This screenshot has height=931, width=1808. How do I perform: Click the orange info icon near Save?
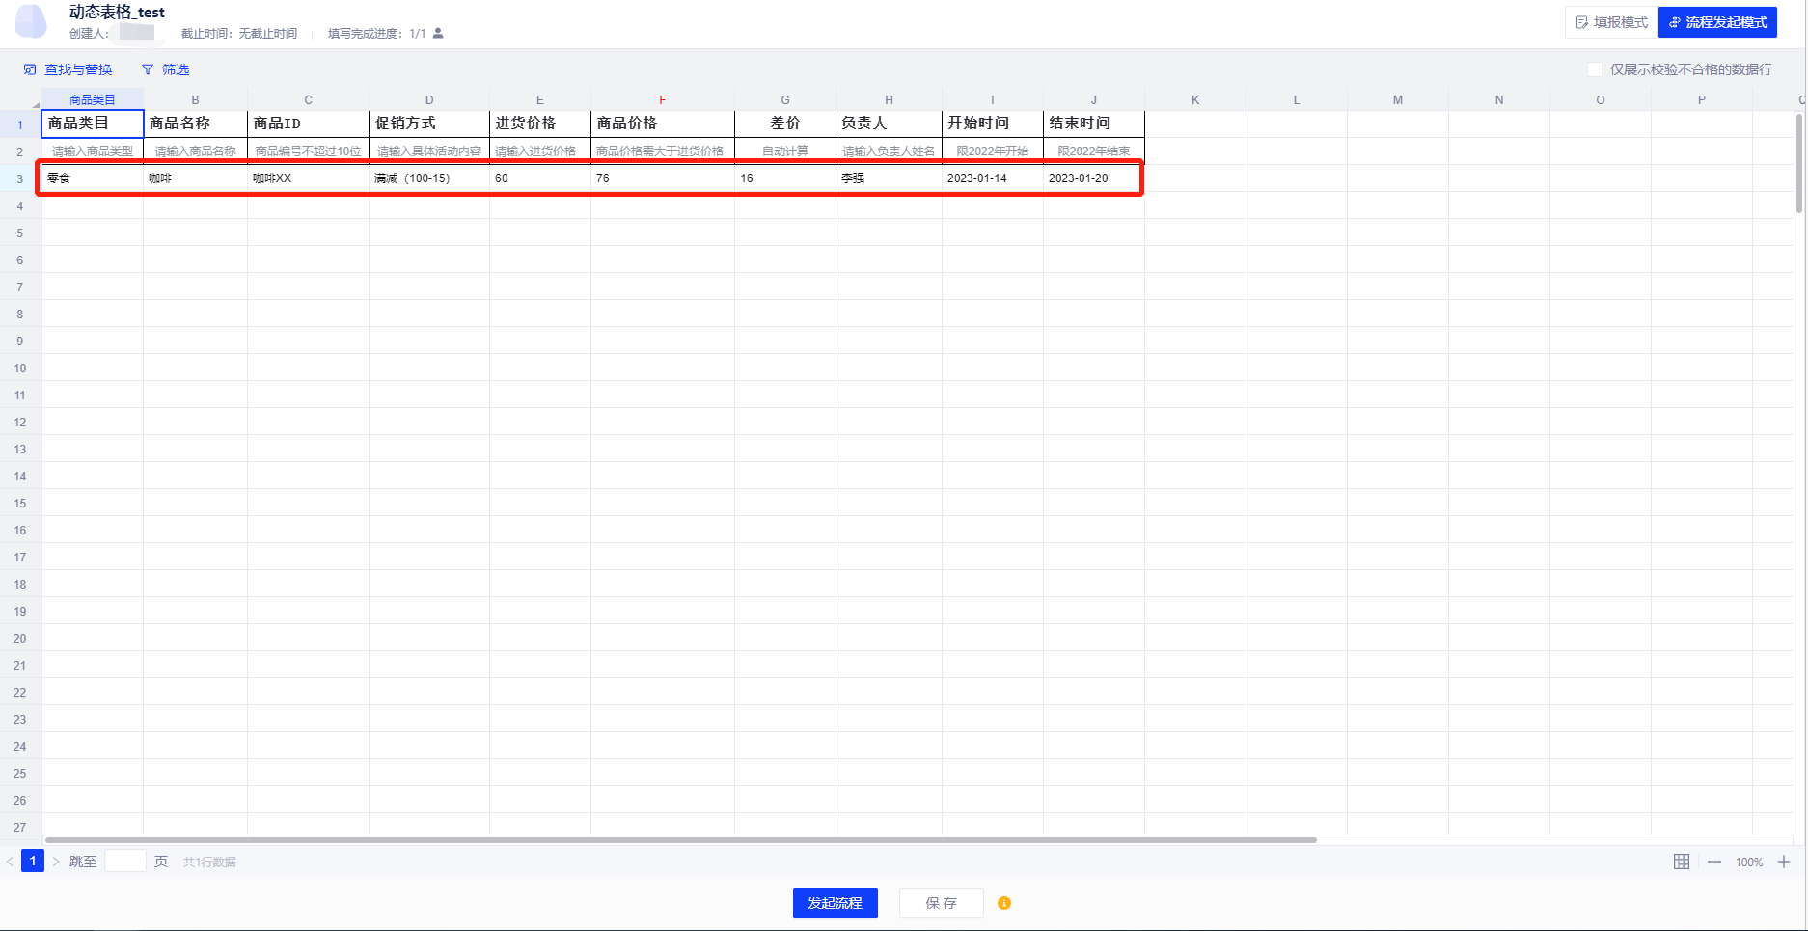(x=1004, y=903)
